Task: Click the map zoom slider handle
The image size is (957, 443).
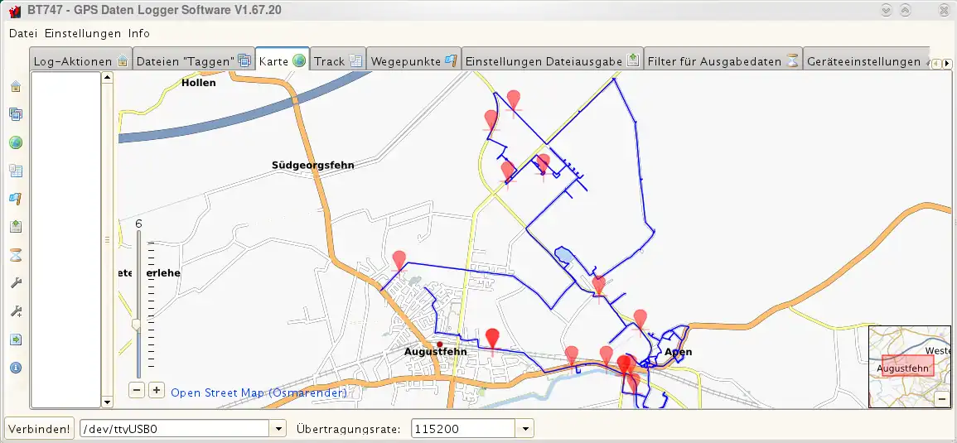Action: tap(138, 324)
